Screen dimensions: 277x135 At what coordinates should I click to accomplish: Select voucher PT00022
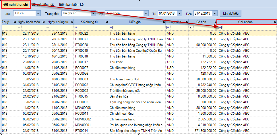coord(82,33)
